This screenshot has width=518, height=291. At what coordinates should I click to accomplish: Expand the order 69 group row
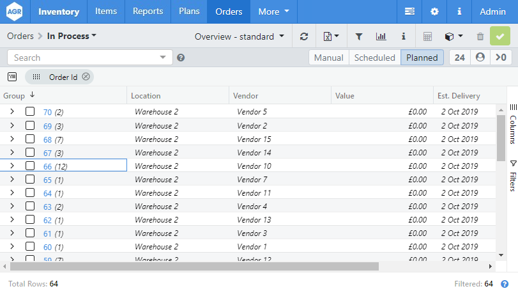tap(11, 125)
